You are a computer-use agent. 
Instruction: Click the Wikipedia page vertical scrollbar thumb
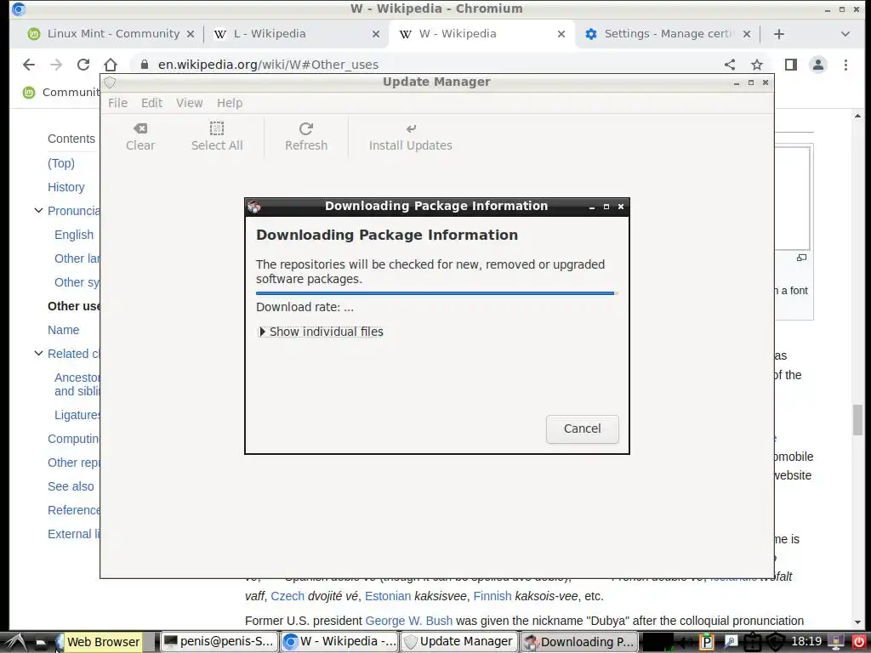click(x=857, y=420)
